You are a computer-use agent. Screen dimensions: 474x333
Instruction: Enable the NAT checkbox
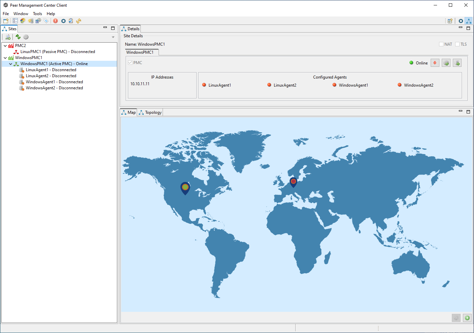[441, 44]
